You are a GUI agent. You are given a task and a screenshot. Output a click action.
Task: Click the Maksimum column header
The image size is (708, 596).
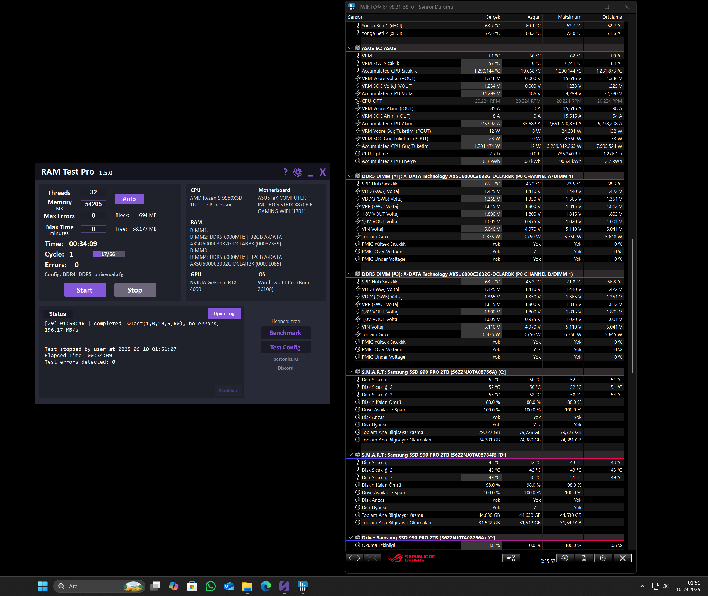(563, 17)
